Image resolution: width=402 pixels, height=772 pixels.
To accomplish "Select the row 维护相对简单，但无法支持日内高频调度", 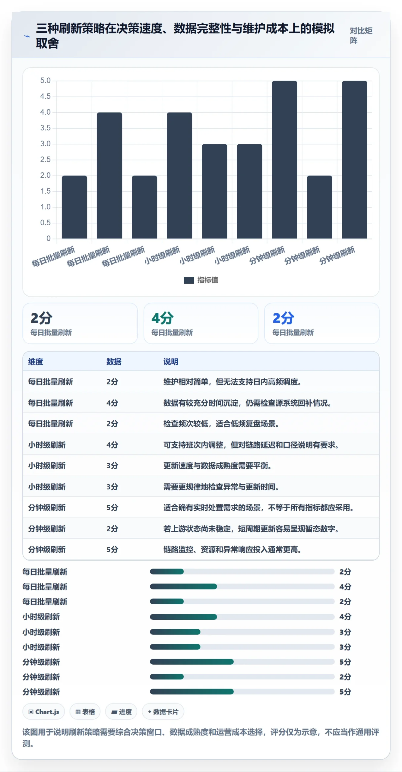I will [x=201, y=382].
